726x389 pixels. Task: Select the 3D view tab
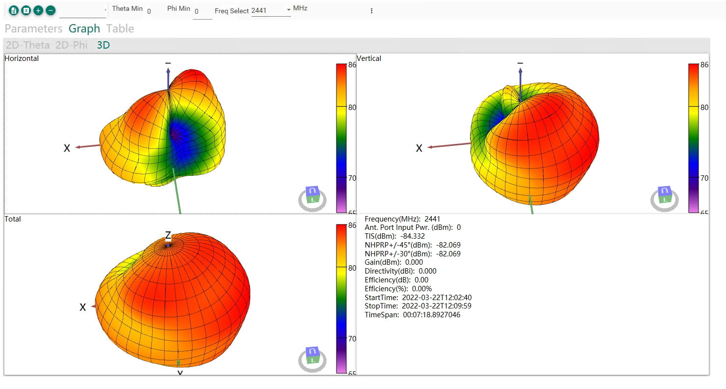tap(103, 45)
